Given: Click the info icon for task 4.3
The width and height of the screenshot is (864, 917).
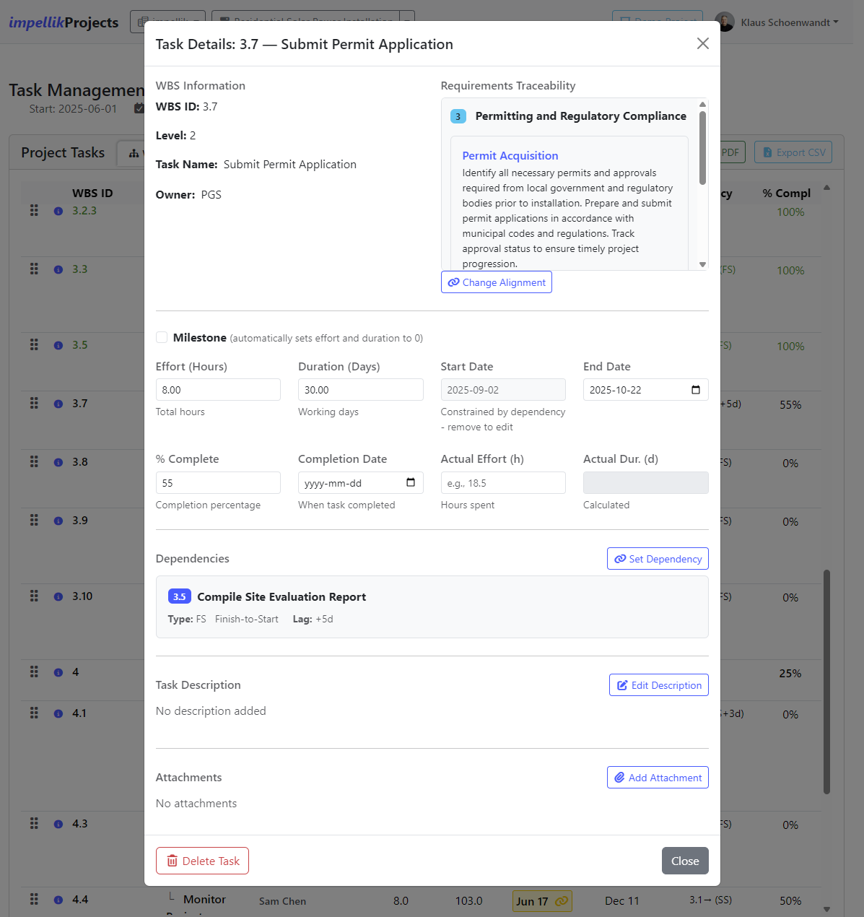Looking at the screenshot, I should (58, 824).
